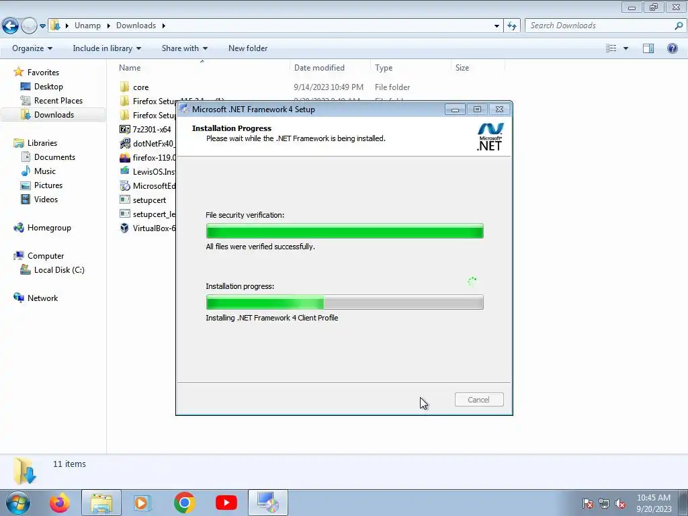
Task: Open the Organize menu
Action: pyautogui.click(x=32, y=48)
